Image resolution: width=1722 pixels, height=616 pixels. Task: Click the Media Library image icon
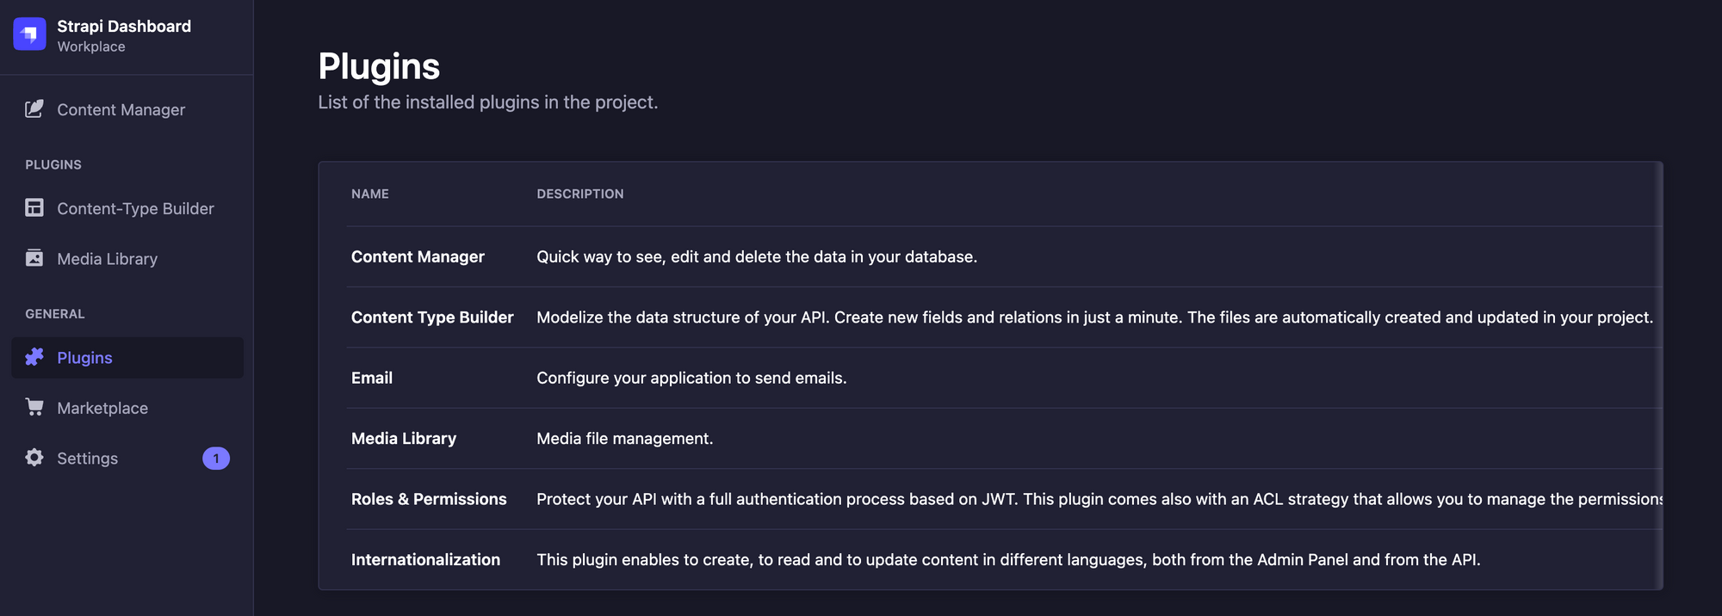(x=34, y=258)
